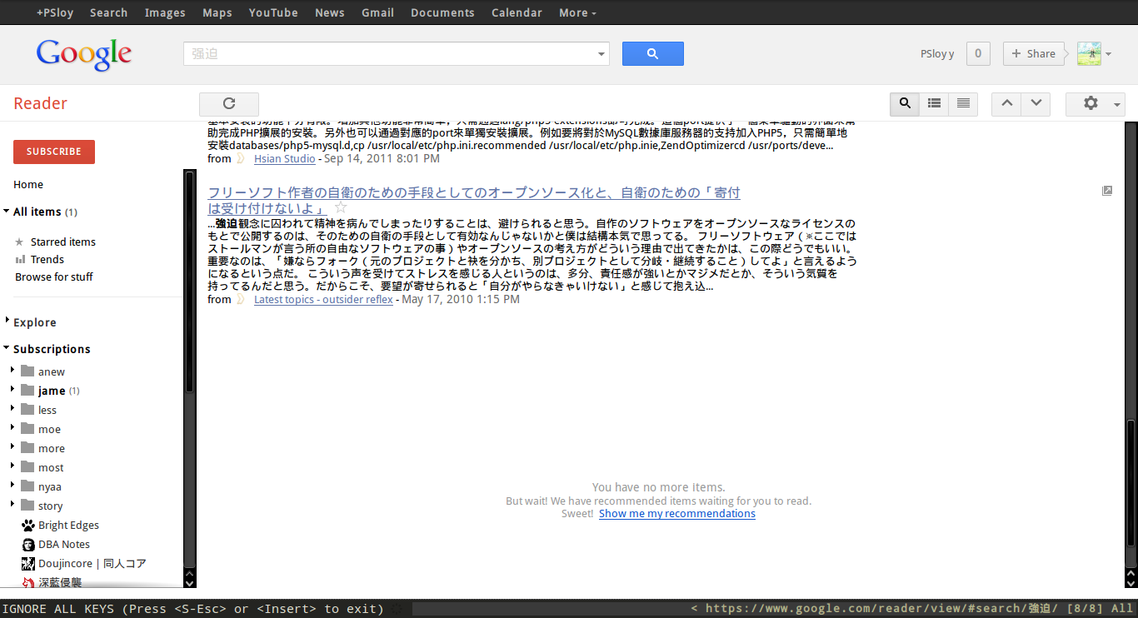1138x618 pixels.
Task: Click the user profile avatar
Action: (x=1089, y=53)
